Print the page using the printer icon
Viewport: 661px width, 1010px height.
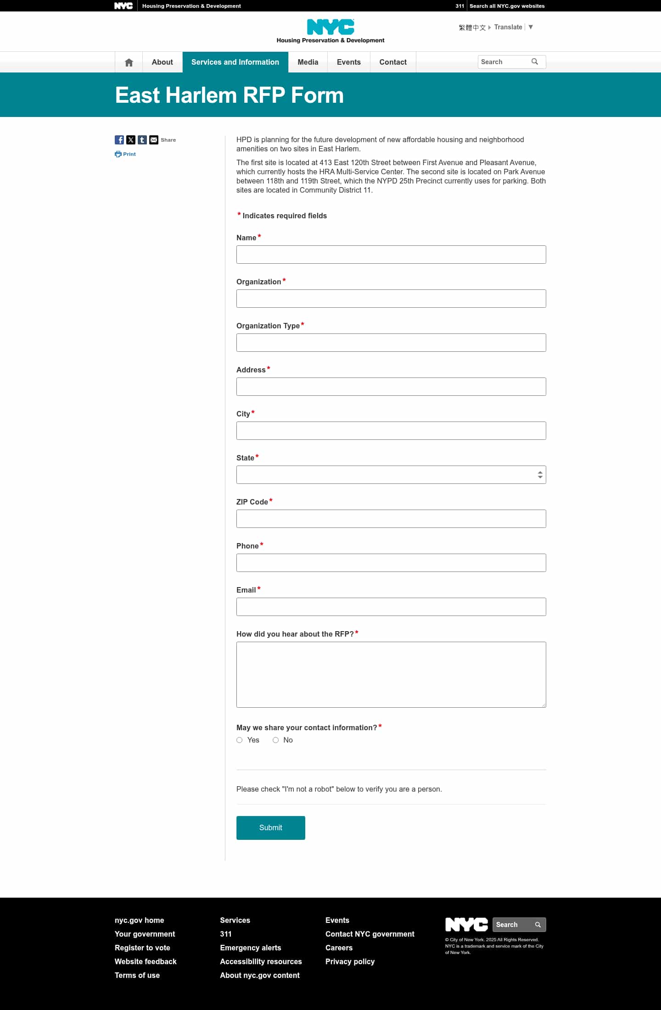(x=118, y=154)
